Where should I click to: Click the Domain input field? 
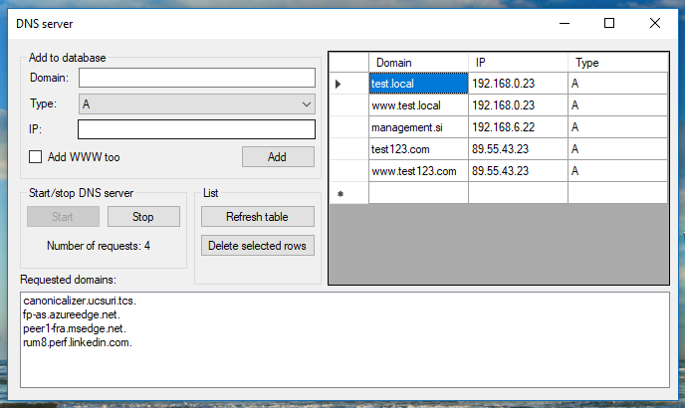[x=196, y=78]
